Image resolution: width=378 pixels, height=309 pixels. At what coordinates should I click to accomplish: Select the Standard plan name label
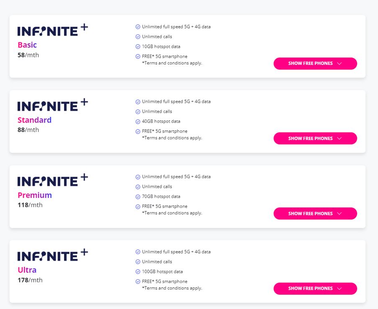pos(34,120)
